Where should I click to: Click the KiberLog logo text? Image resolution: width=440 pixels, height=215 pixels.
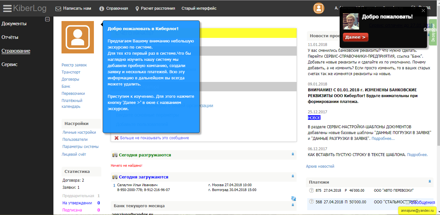point(30,8)
